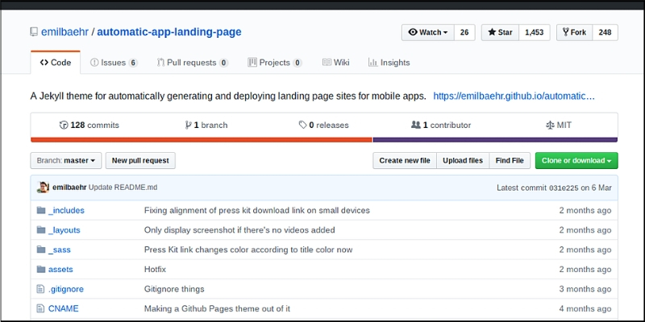Image resolution: width=645 pixels, height=322 pixels.
Task: Click the Issues tab icon
Action: click(x=94, y=63)
